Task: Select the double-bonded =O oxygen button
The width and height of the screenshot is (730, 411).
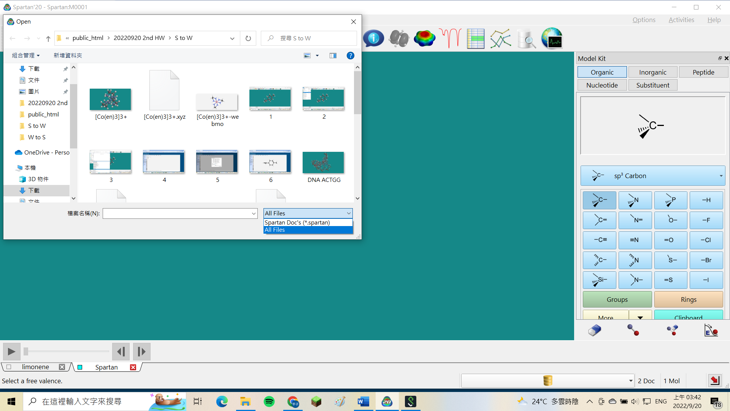Action: [671, 240]
